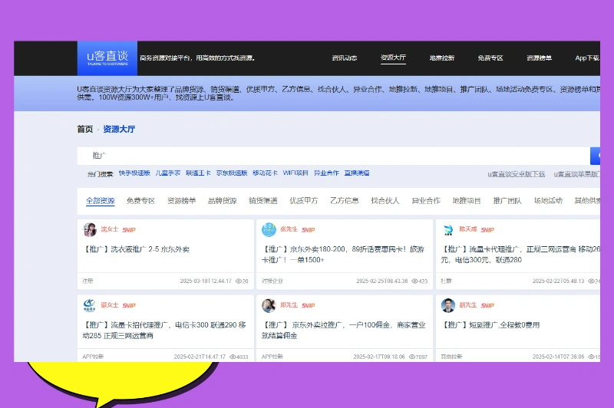This screenshot has height=408, width=614.
Task: Open post 流量卡招代理推广 电信卡300
Action: (x=164, y=330)
